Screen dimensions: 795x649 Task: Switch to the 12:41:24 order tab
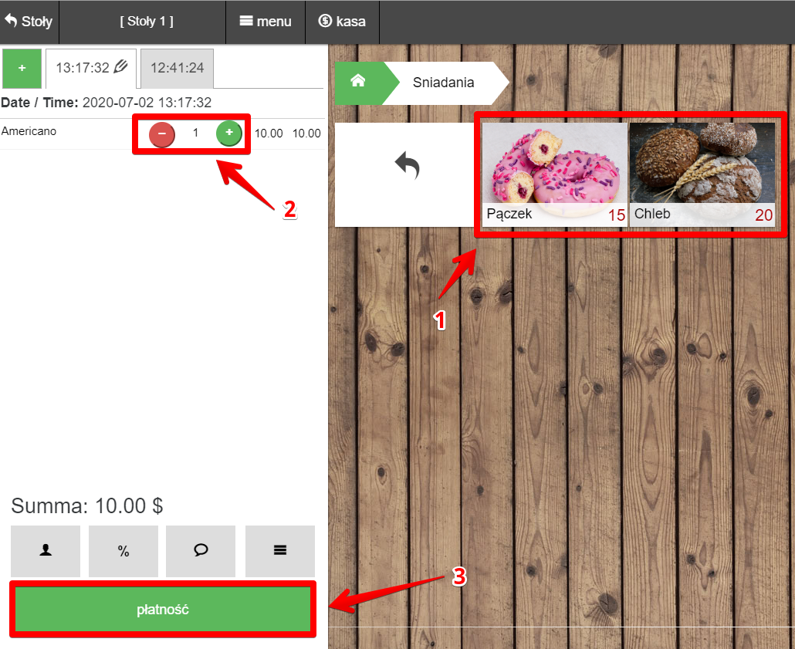tap(177, 69)
